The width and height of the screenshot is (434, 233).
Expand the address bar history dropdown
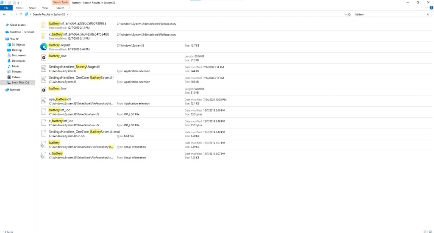point(345,14)
